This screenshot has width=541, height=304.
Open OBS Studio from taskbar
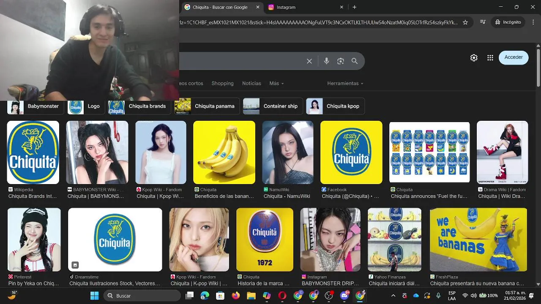click(329, 296)
